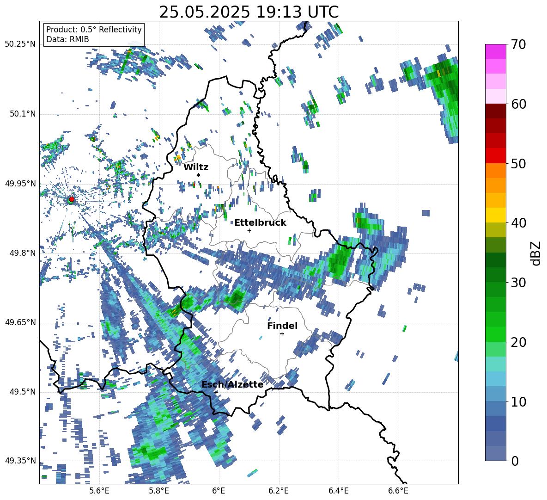Click the yellow colorbar segment at 40
547x500 pixels.
(x=495, y=215)
